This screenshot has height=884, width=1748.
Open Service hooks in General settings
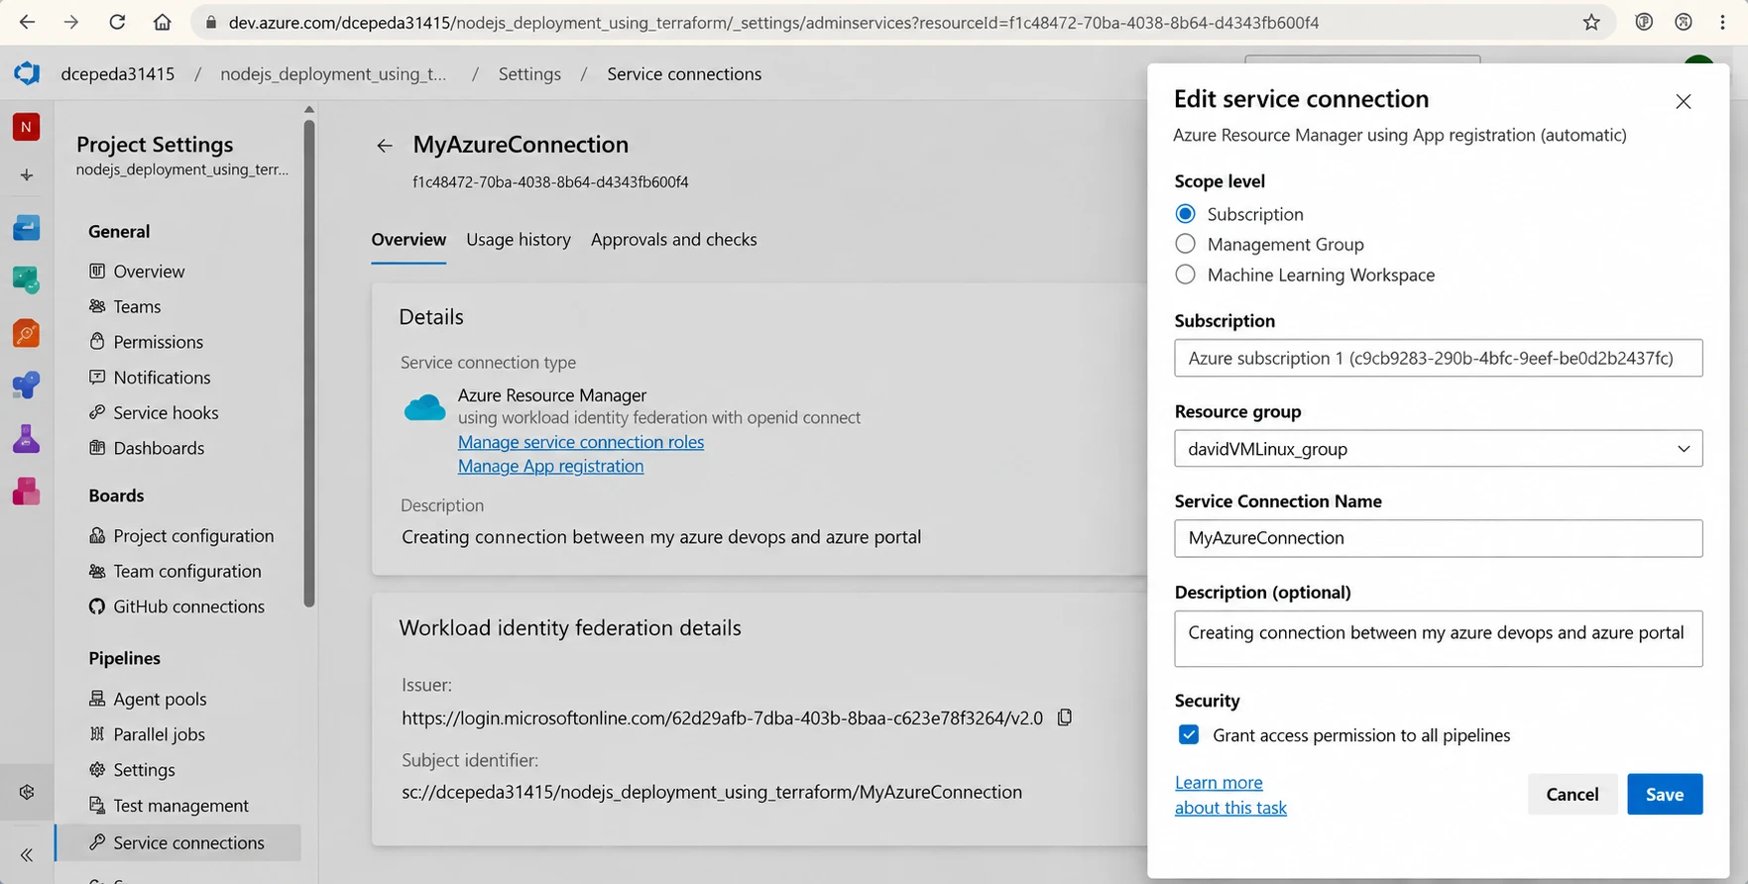click(165, 413)
